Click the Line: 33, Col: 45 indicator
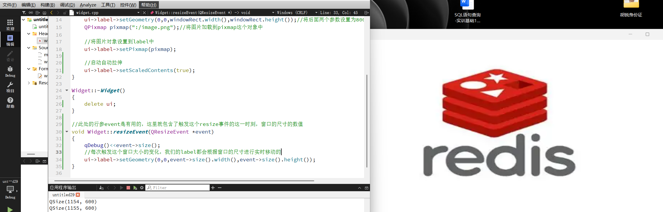Viewport: 663px width, 212px height. [x=339, y=13]
